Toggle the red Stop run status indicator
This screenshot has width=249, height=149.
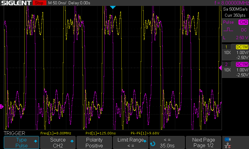tap(39, 3)
